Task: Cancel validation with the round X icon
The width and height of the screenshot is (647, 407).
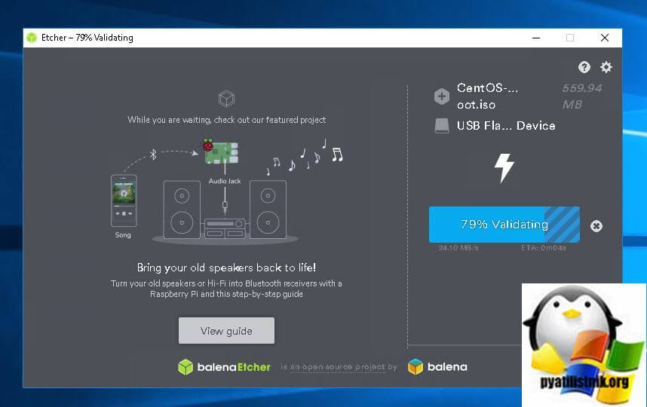Action: click(596, 225)
